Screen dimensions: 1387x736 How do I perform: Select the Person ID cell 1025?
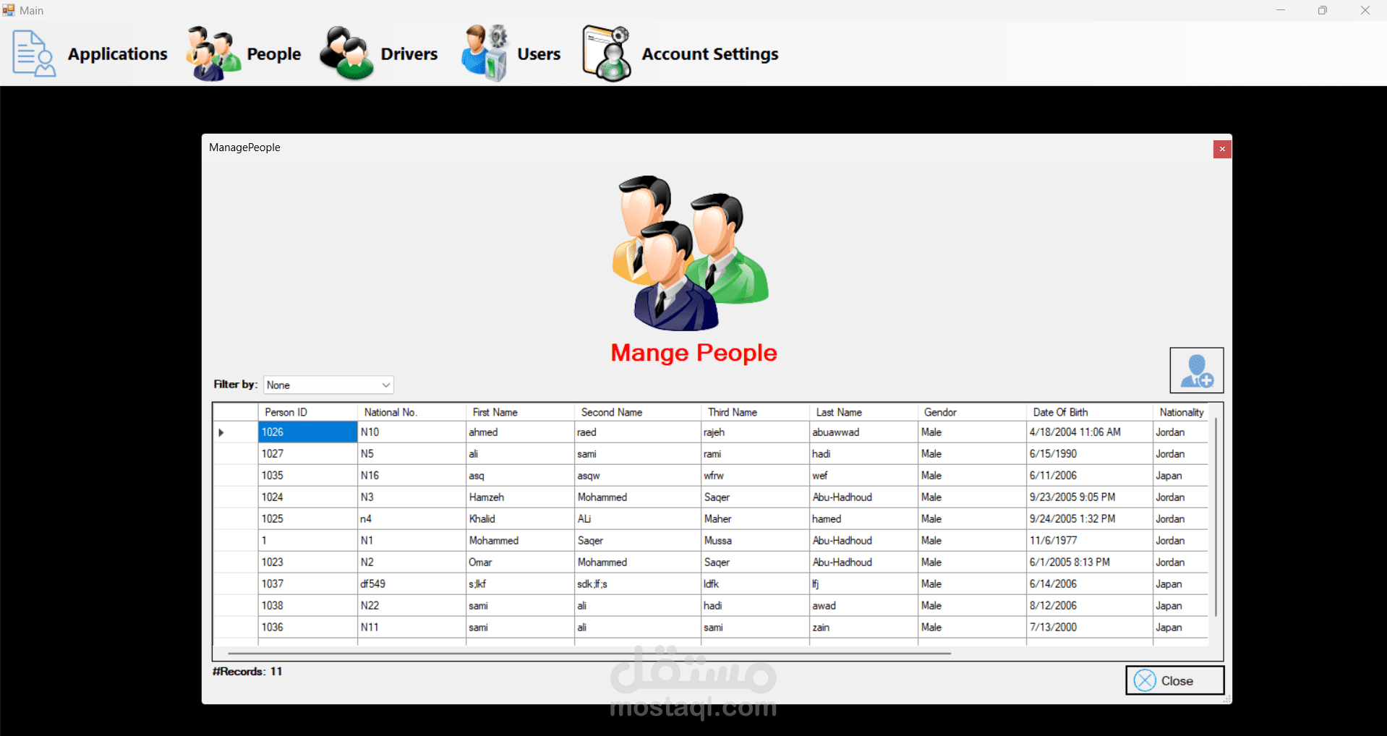308,519
